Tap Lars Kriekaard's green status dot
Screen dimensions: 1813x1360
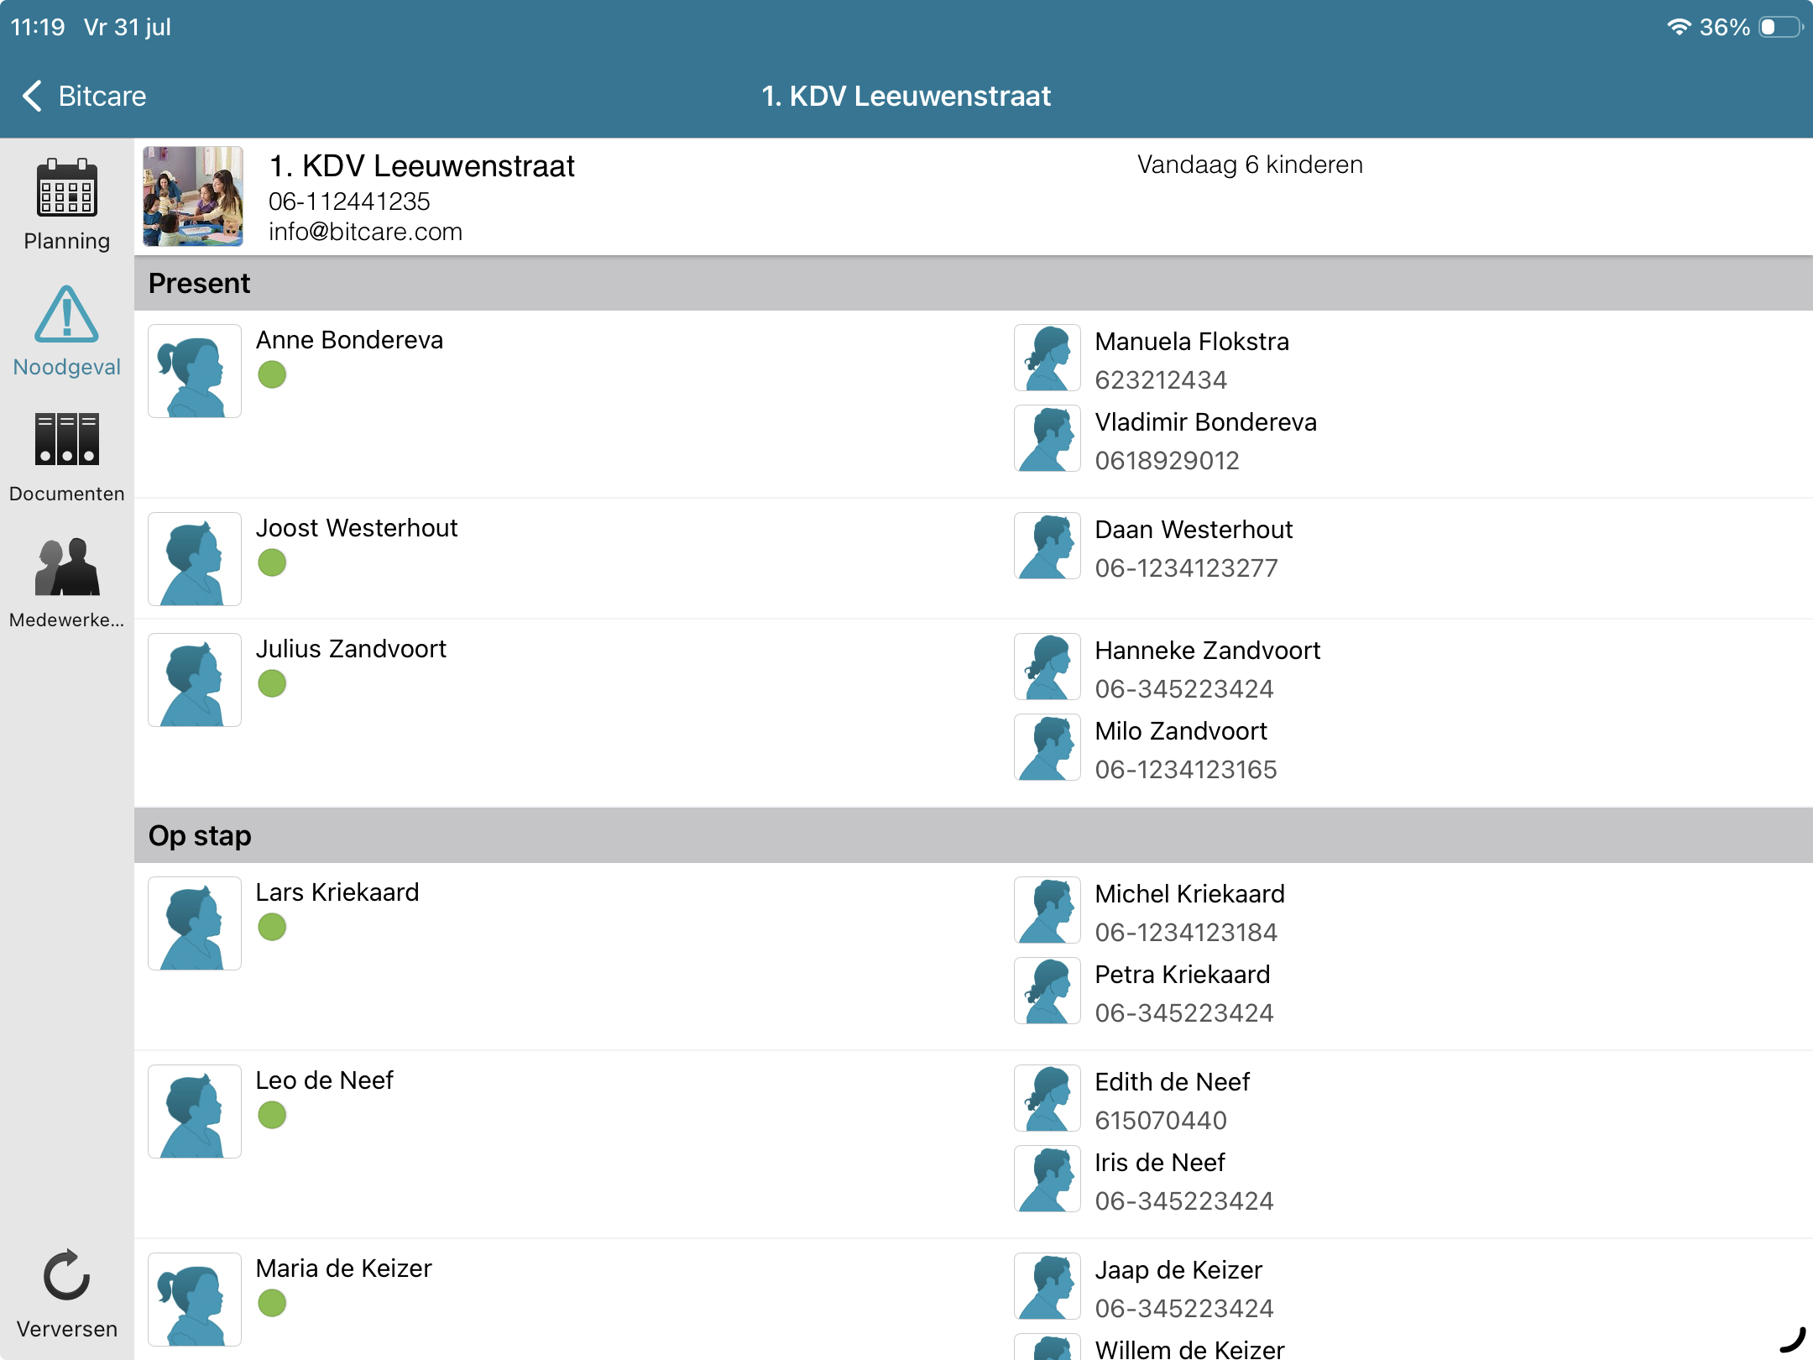272,927
